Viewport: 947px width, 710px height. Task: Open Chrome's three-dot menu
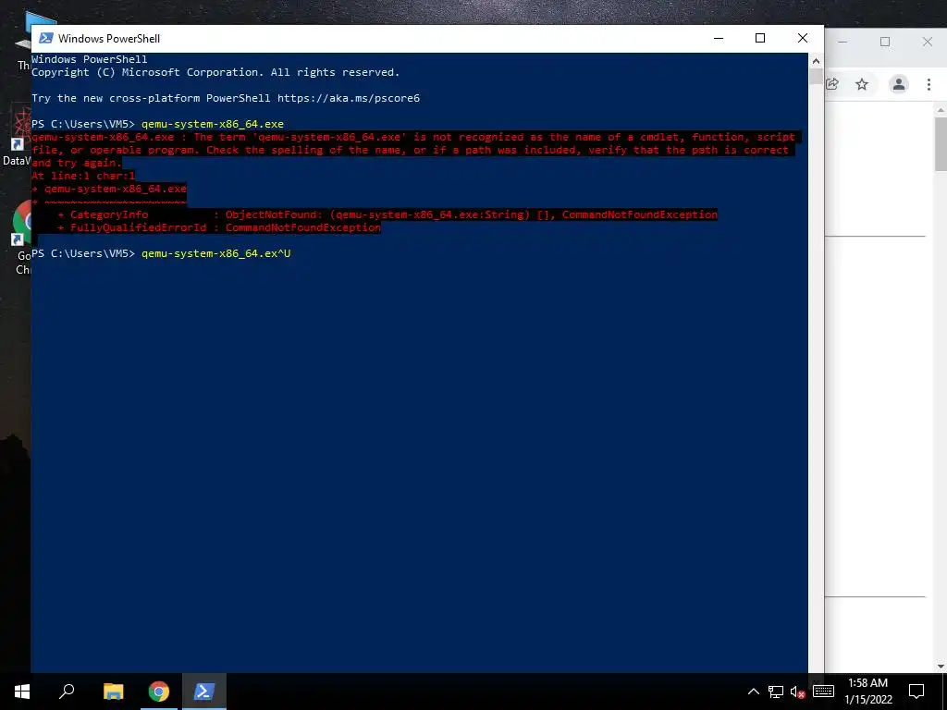(929, 84)
